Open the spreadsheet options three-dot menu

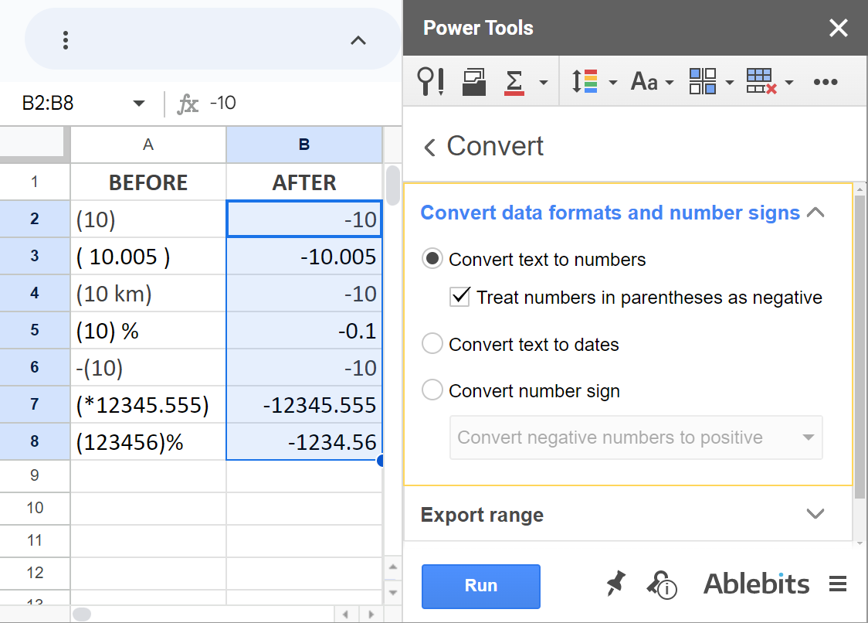click(x=66, y=39)
